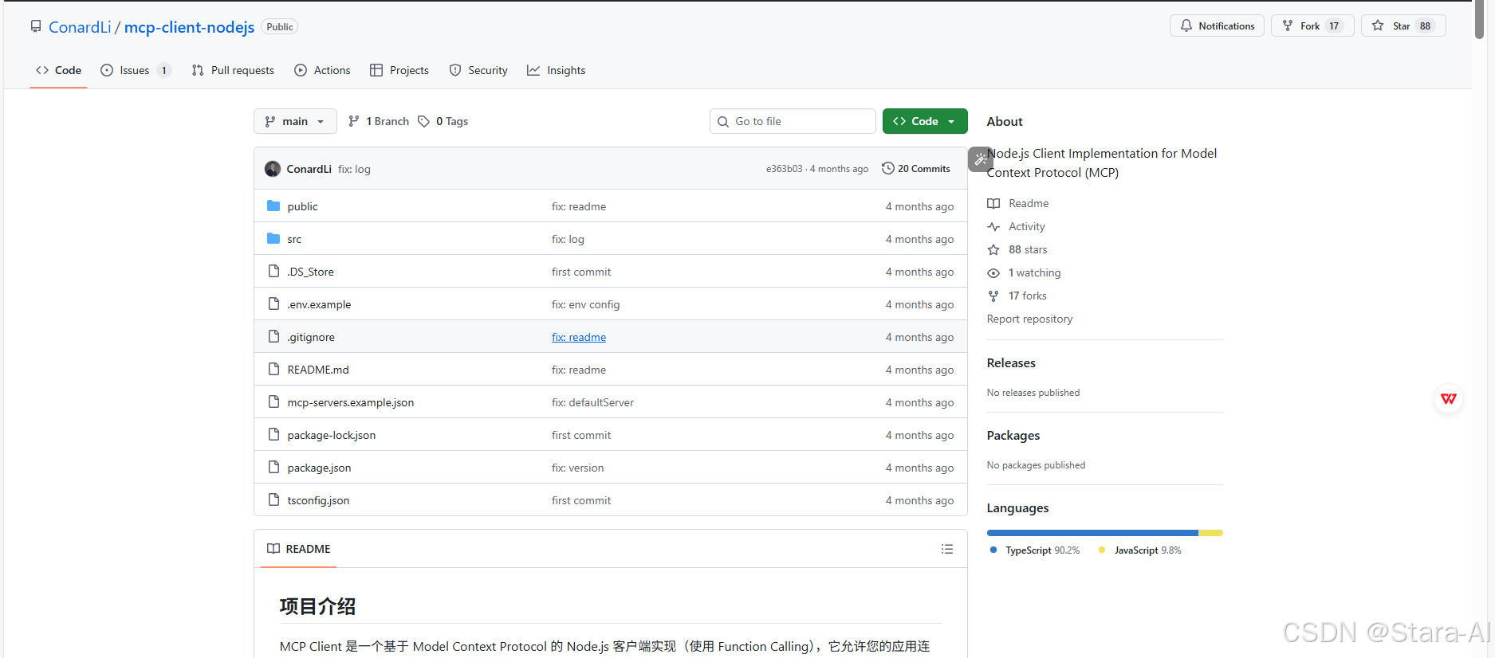Click the folder icon of the public row

[x=273, y=206]
